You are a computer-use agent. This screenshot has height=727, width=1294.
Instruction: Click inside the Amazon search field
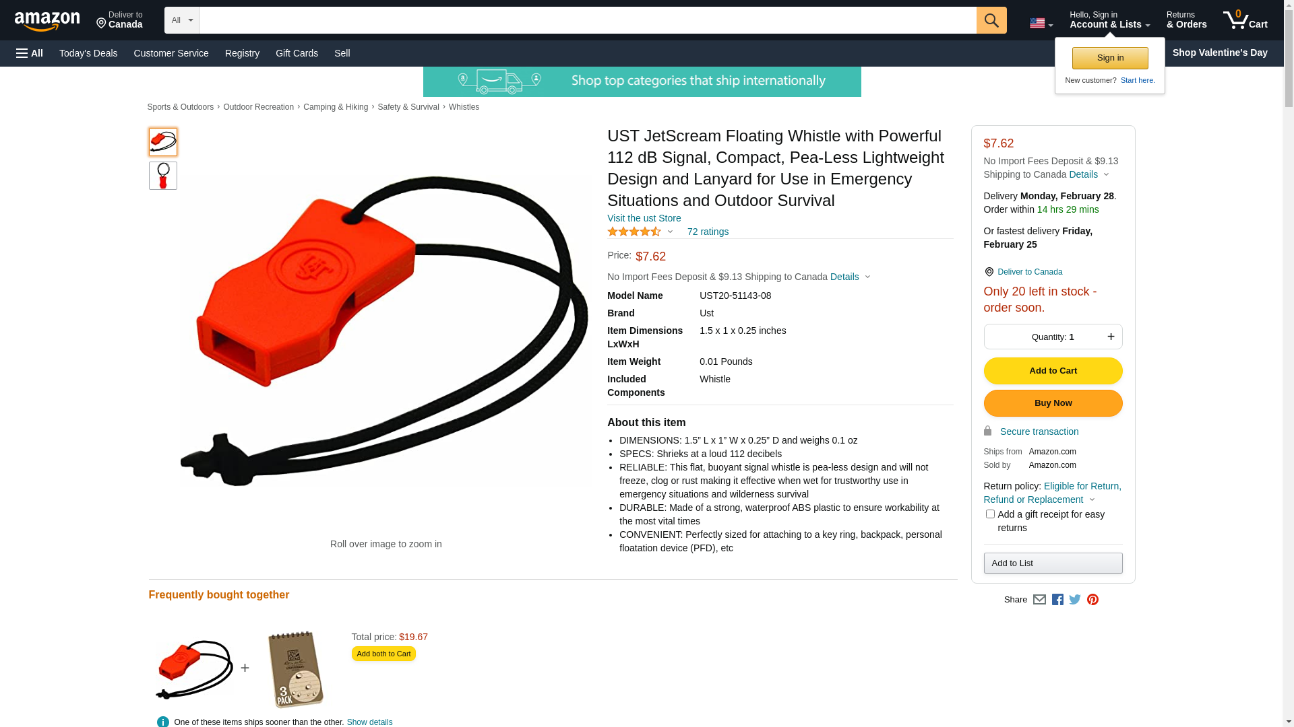[x=587, y=20]
